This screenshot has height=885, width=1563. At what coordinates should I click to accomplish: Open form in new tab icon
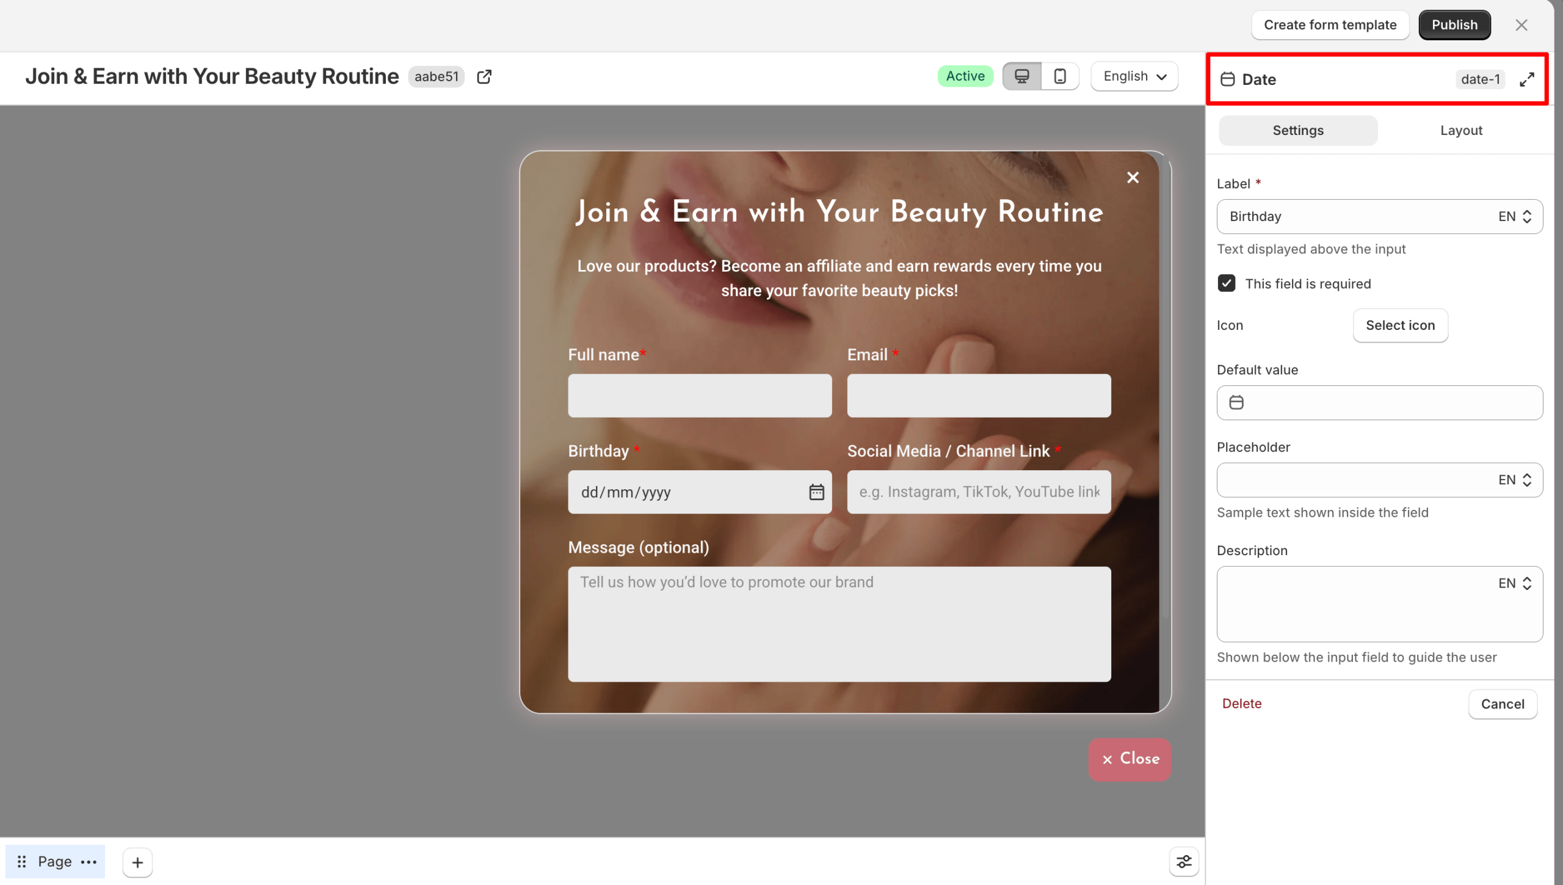click(484, 76)
